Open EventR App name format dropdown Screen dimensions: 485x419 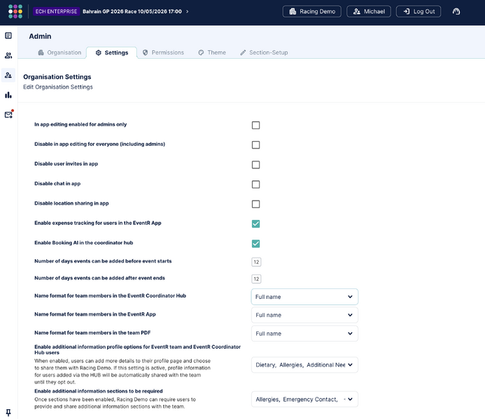click(x=304, y=315)
